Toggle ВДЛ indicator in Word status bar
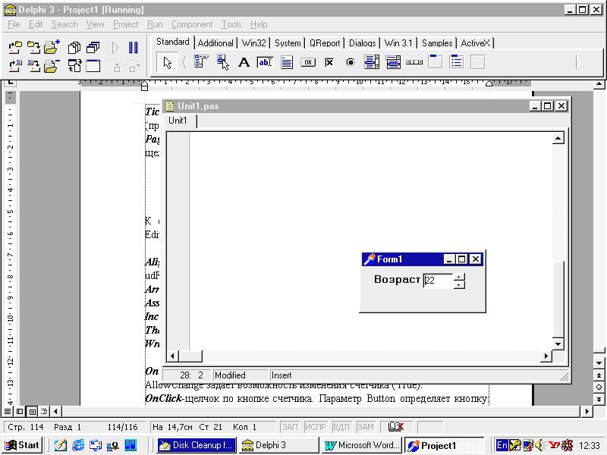This screenshot has height=455, width=607. click(x=341, y=427)
